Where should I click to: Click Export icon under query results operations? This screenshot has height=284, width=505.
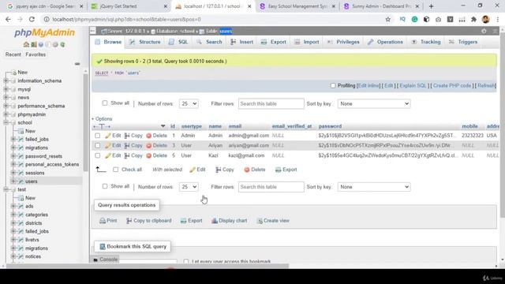point(184,221)
